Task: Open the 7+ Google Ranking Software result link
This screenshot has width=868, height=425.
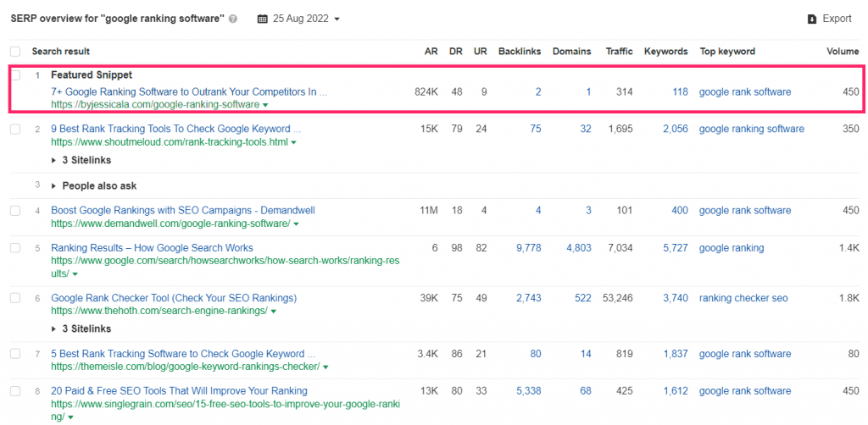Action: coord(189,91)
